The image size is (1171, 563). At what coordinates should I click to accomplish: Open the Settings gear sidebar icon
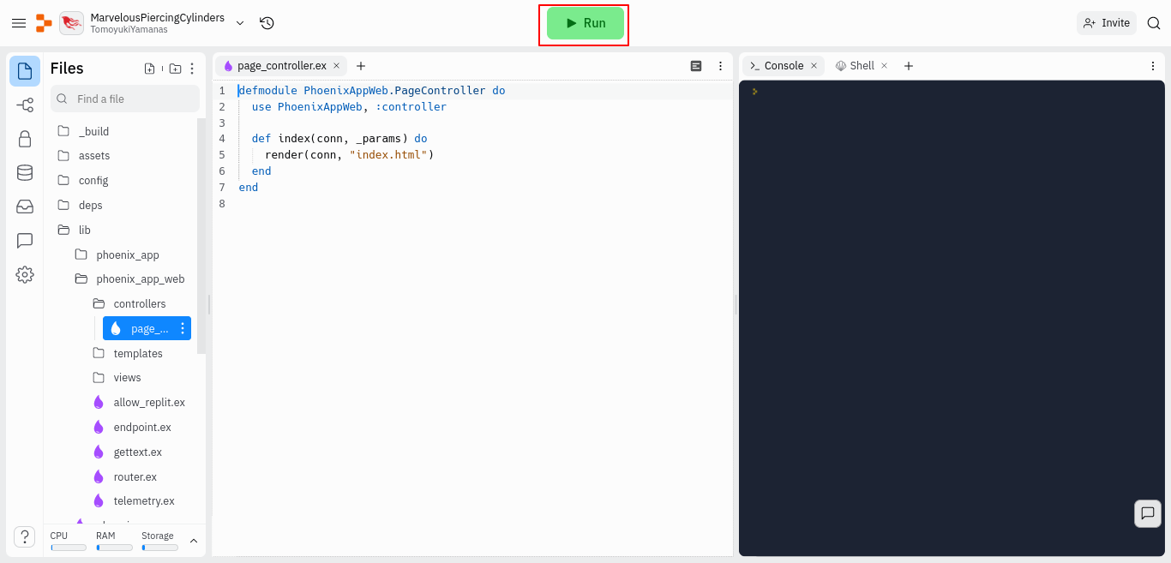click(25, 274)
